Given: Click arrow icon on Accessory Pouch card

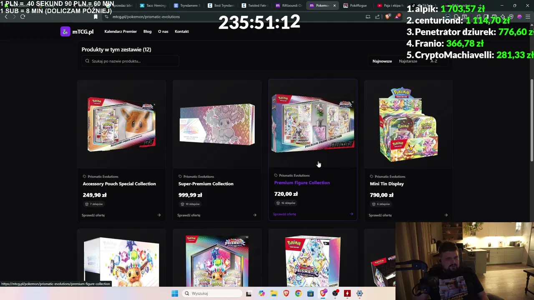Looking at the screenshot, I should tap(159, 215).
